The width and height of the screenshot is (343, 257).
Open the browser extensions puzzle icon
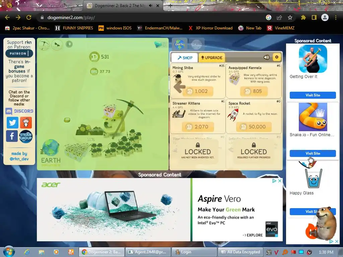pos(303,17)
